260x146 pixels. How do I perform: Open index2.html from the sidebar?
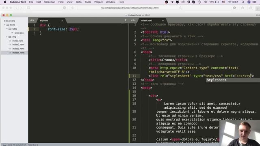point(18,45)
